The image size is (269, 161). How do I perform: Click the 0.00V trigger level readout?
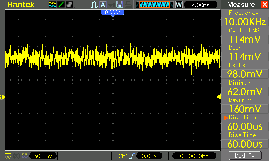pyautogui.click(x=149, y=156)
